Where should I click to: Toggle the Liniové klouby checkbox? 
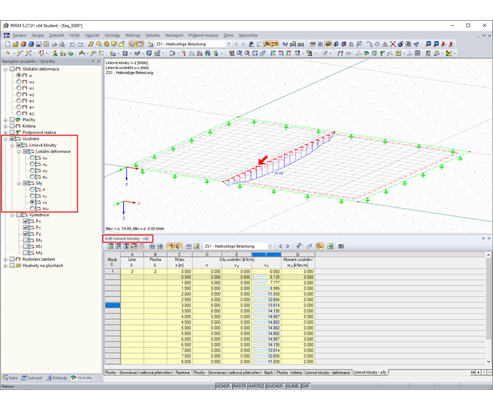point(19,145)
